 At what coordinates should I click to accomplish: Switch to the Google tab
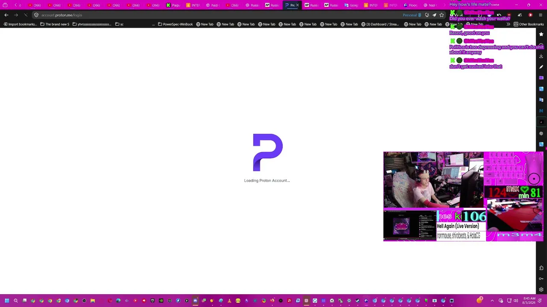tap(351, 5)
